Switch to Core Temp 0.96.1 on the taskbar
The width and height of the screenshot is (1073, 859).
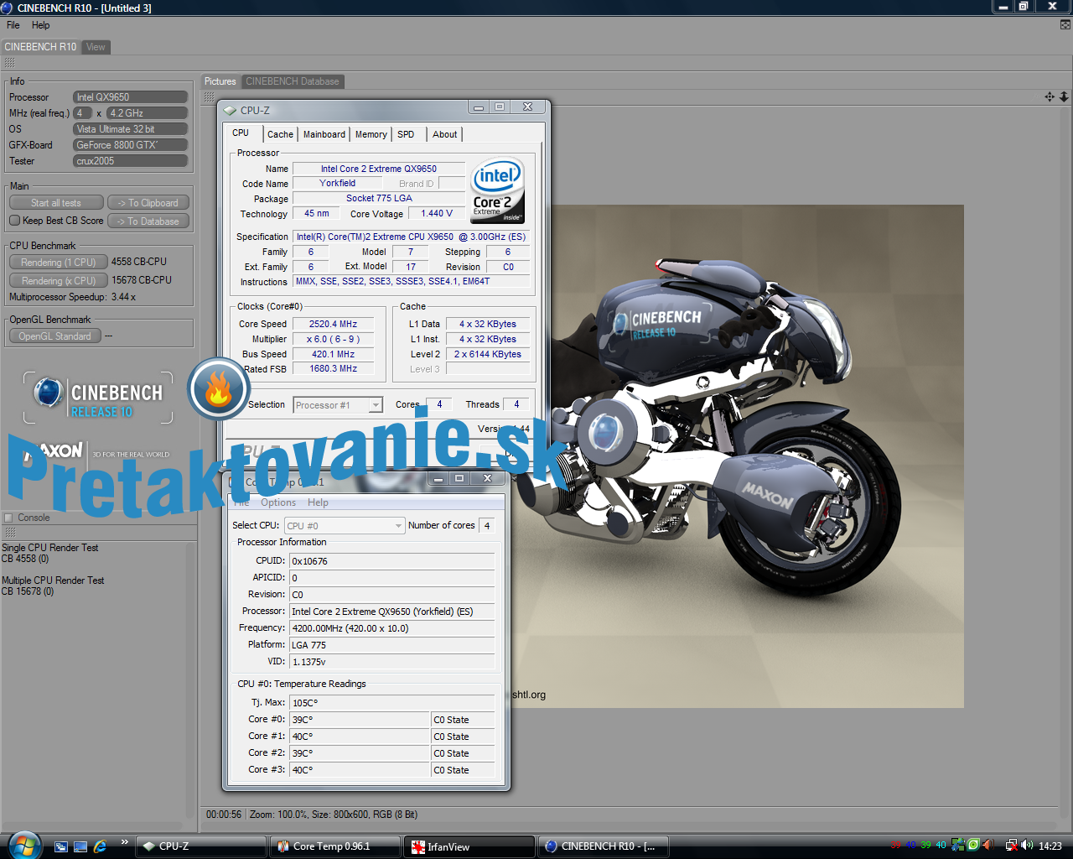point(335,846)
